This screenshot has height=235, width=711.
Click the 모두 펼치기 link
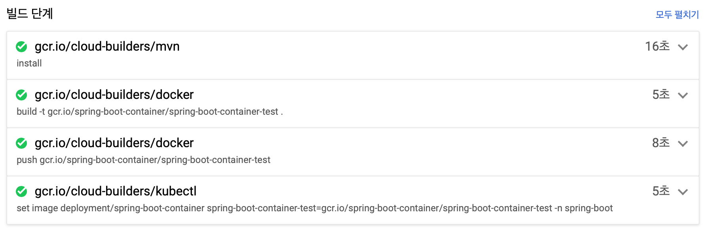(x=677, y=15)
